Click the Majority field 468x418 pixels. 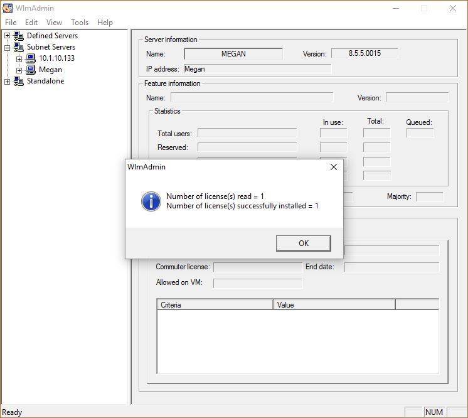pos(430,196)
